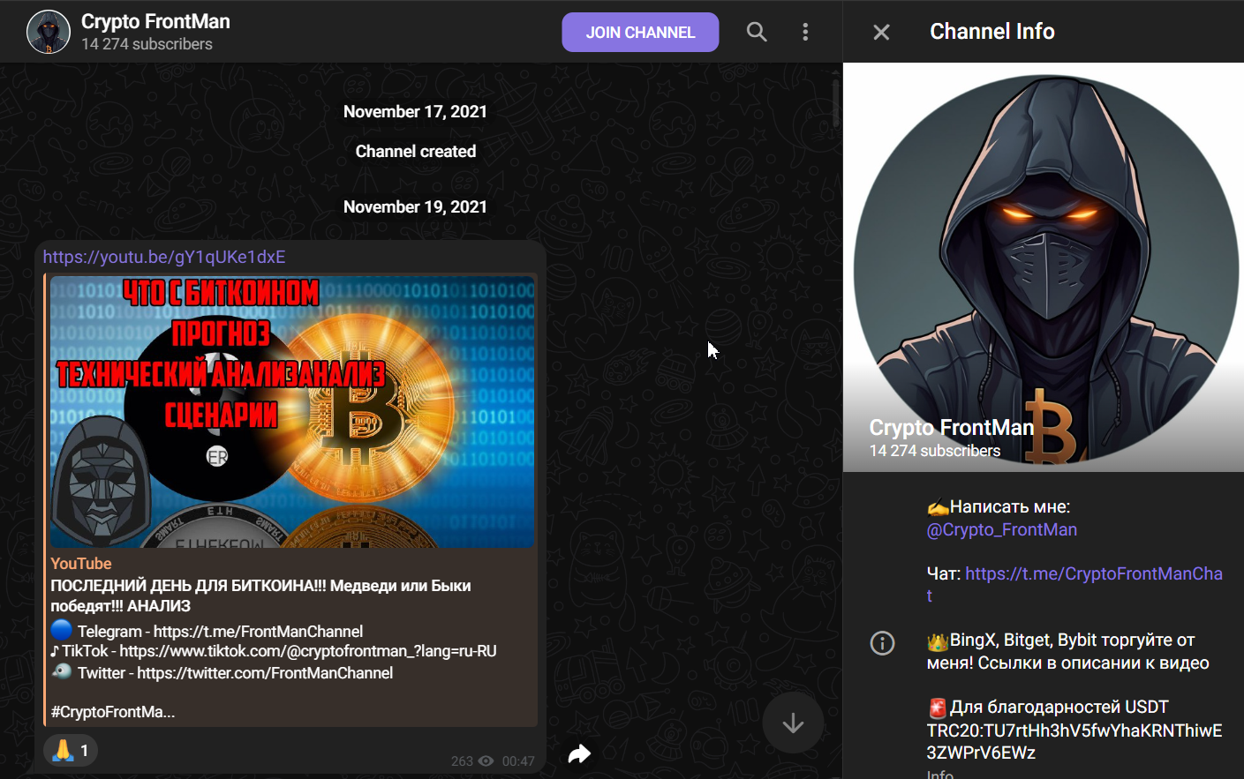This screenshot has height=779, width=1244.
Task: Click the November 17, 2021 date badge
Action: (x=415, y=111)
